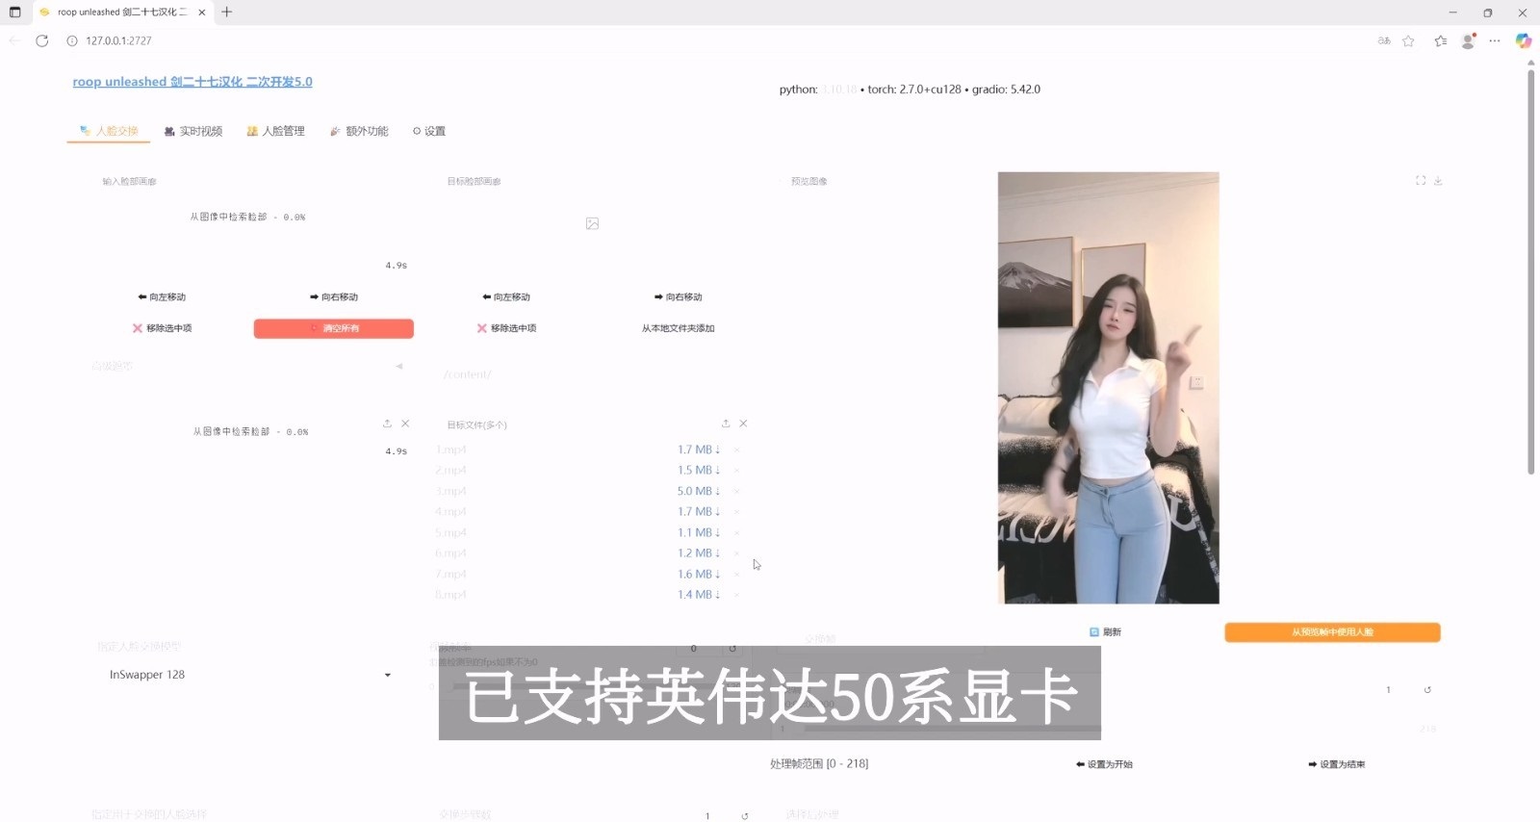The image size is (1540, 822).
Task: Download the 3.mp4 file (5.0 MB)
Action: click(x=699, y=491)
